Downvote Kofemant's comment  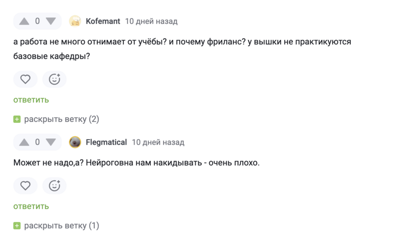point(51,21)
